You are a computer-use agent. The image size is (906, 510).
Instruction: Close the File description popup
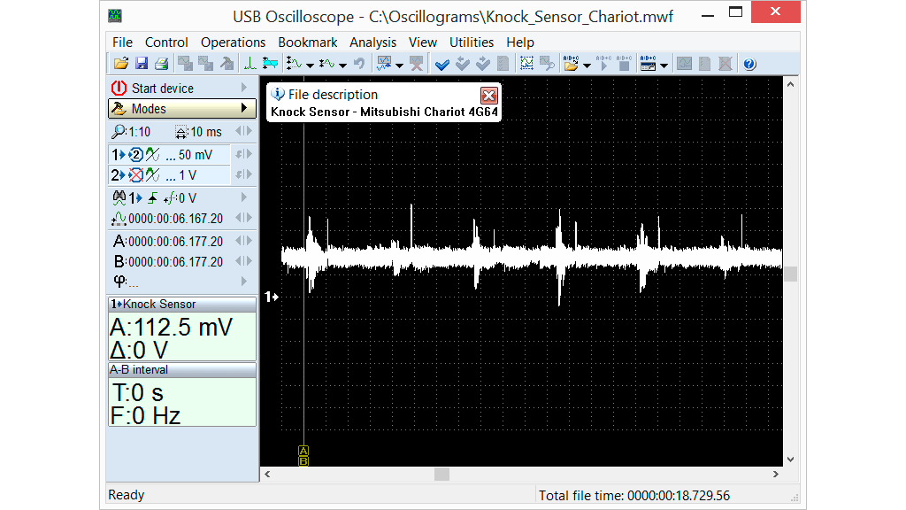pos(488,96)
